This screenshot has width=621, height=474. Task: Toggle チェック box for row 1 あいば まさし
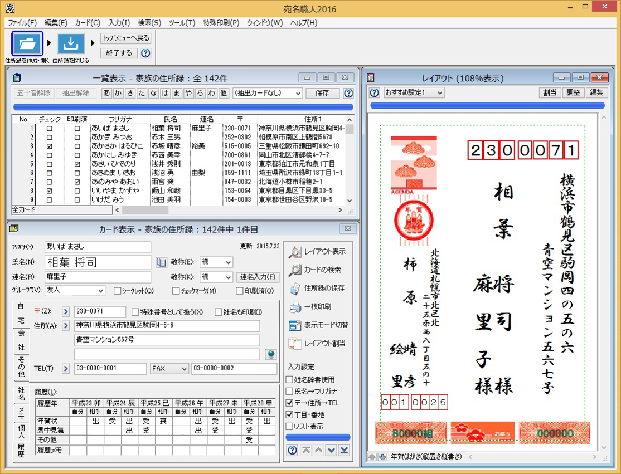coord(49,129)
